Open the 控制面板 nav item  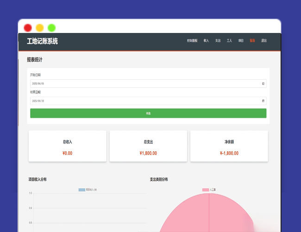coord(192,40)
